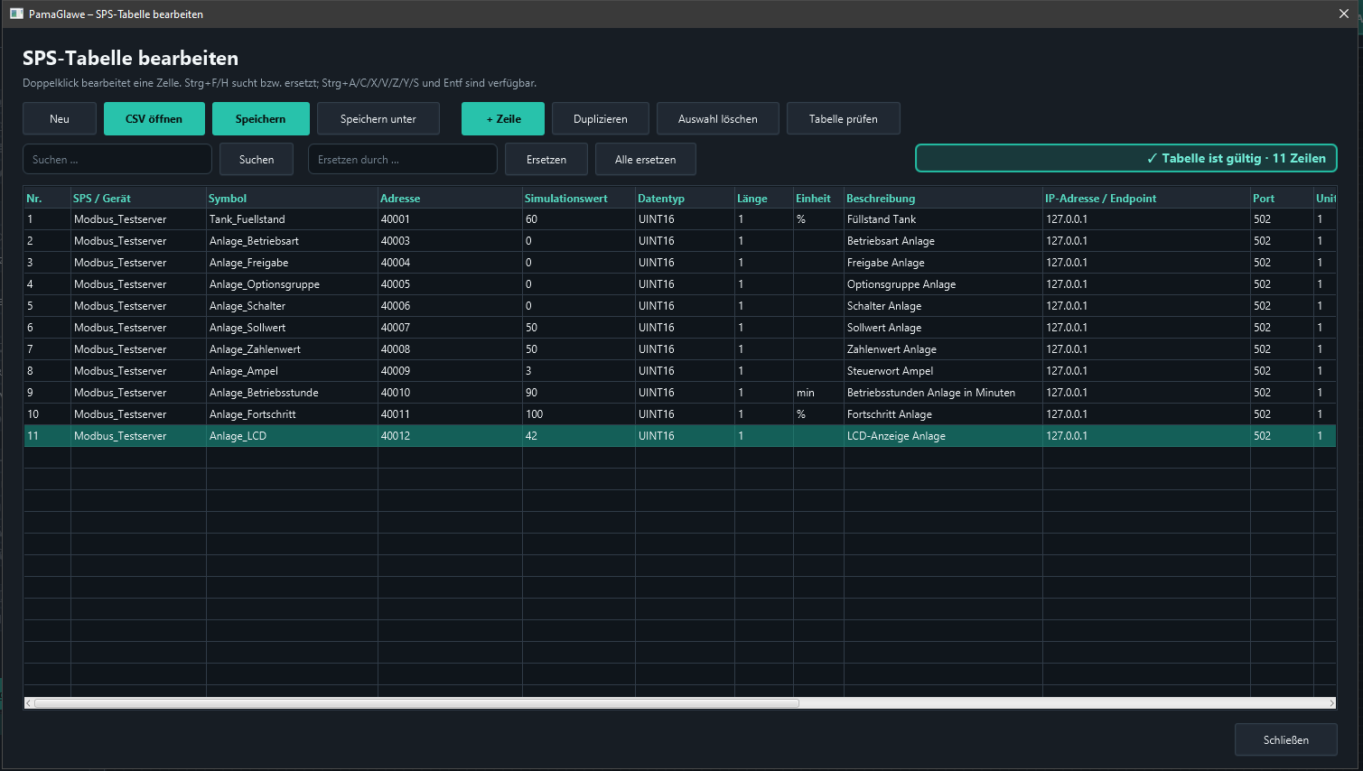Click the Ersetzen durch input field
The height and width of the screenshot is (771, 1363).
coord(403,159)
